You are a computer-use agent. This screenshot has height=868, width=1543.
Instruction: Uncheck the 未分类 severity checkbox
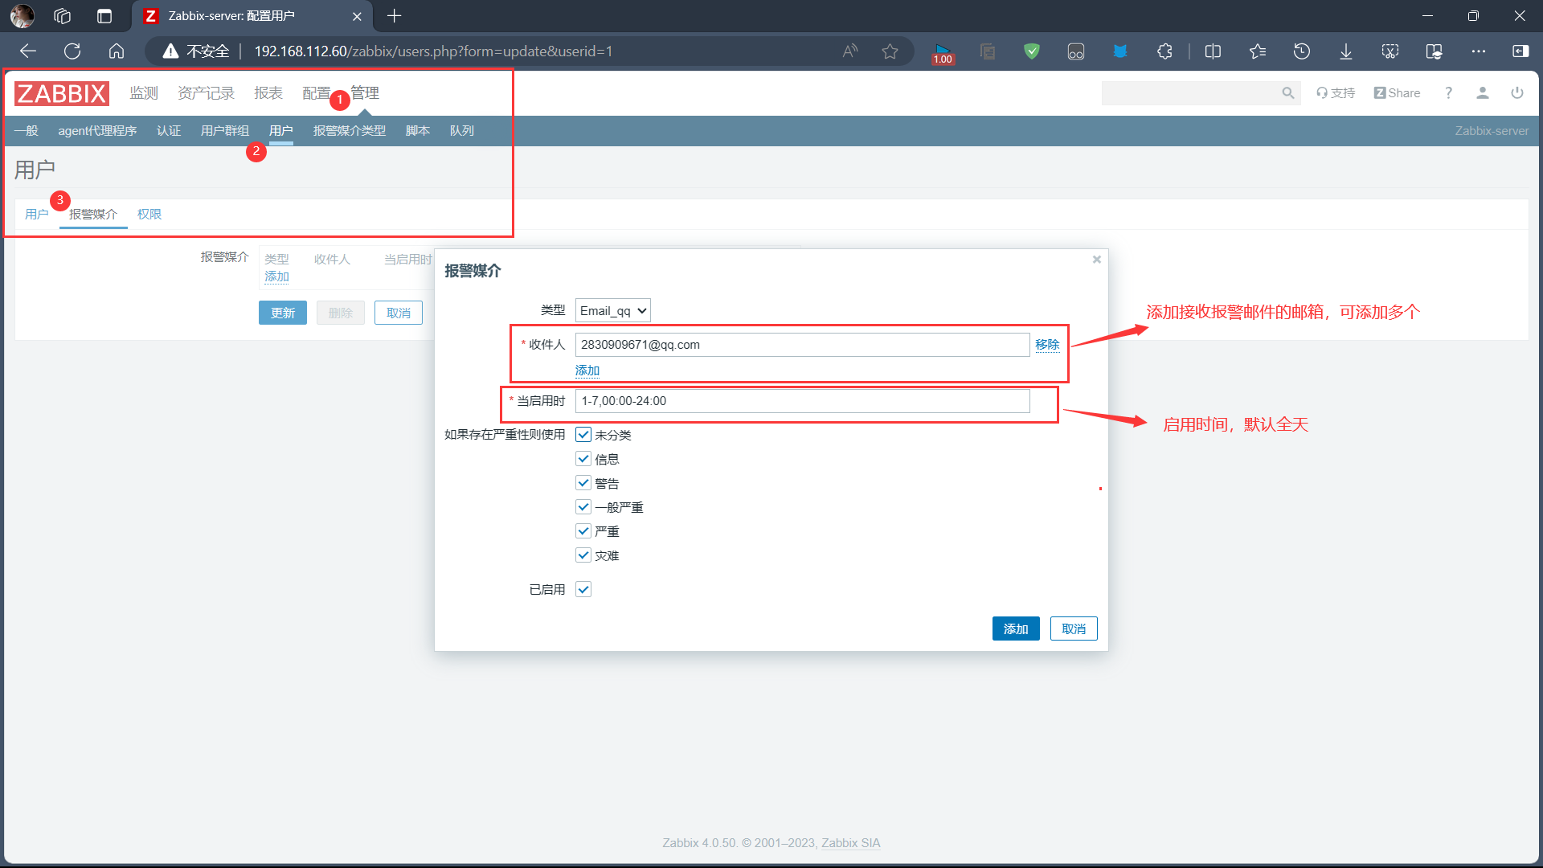pyautogui.click(x=583, y=435)
